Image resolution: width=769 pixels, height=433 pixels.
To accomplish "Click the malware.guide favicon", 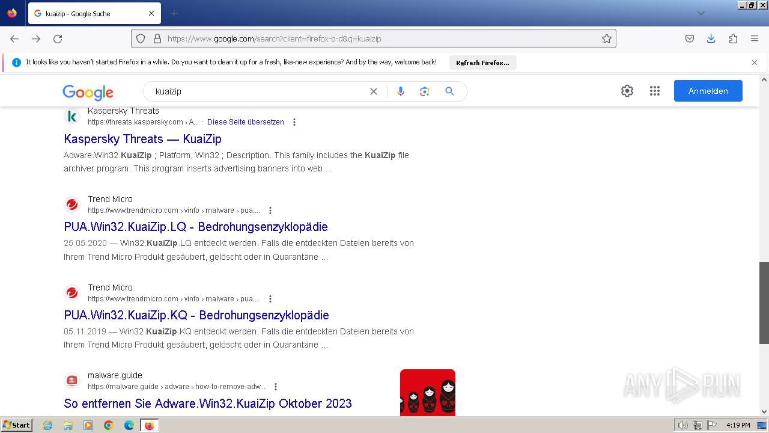I will click(72, 381).
